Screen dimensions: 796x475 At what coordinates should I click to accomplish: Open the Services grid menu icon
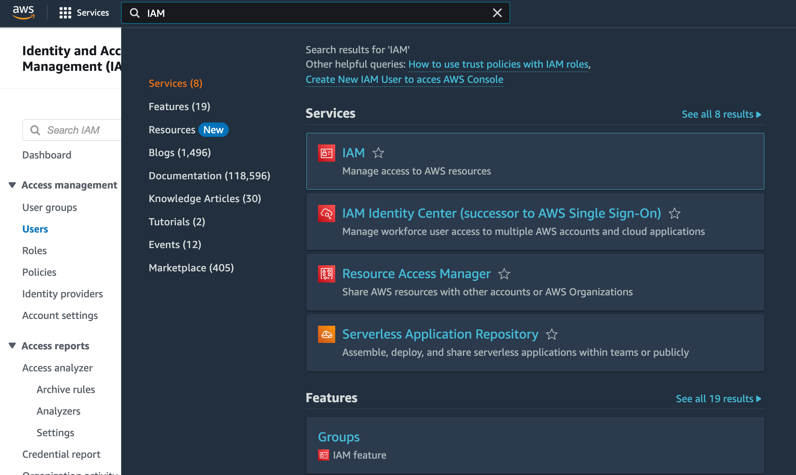[65, 13]
